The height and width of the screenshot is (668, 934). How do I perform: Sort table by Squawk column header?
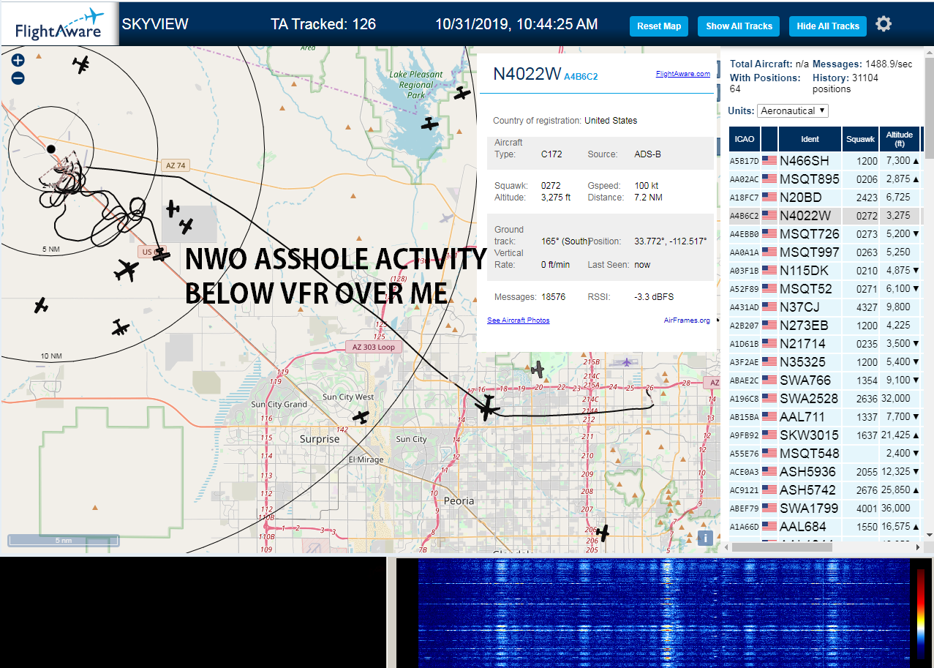pyautogui.click(x=860, y=138)
